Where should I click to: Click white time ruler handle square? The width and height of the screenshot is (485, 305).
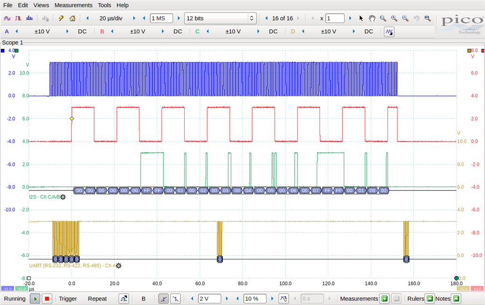[x=29, y=278]
